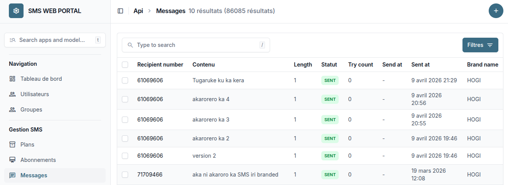The height and width of the screenshot is (185, 508).
Task: Click date 9 avril 2026 21:29
Action: (434, 80)
